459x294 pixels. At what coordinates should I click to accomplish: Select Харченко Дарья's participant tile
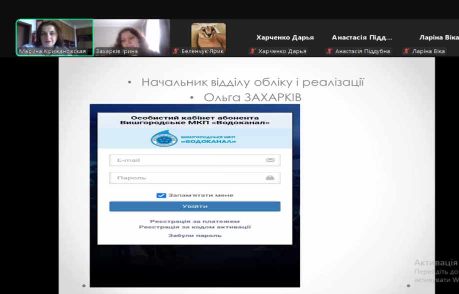point(285,37)
